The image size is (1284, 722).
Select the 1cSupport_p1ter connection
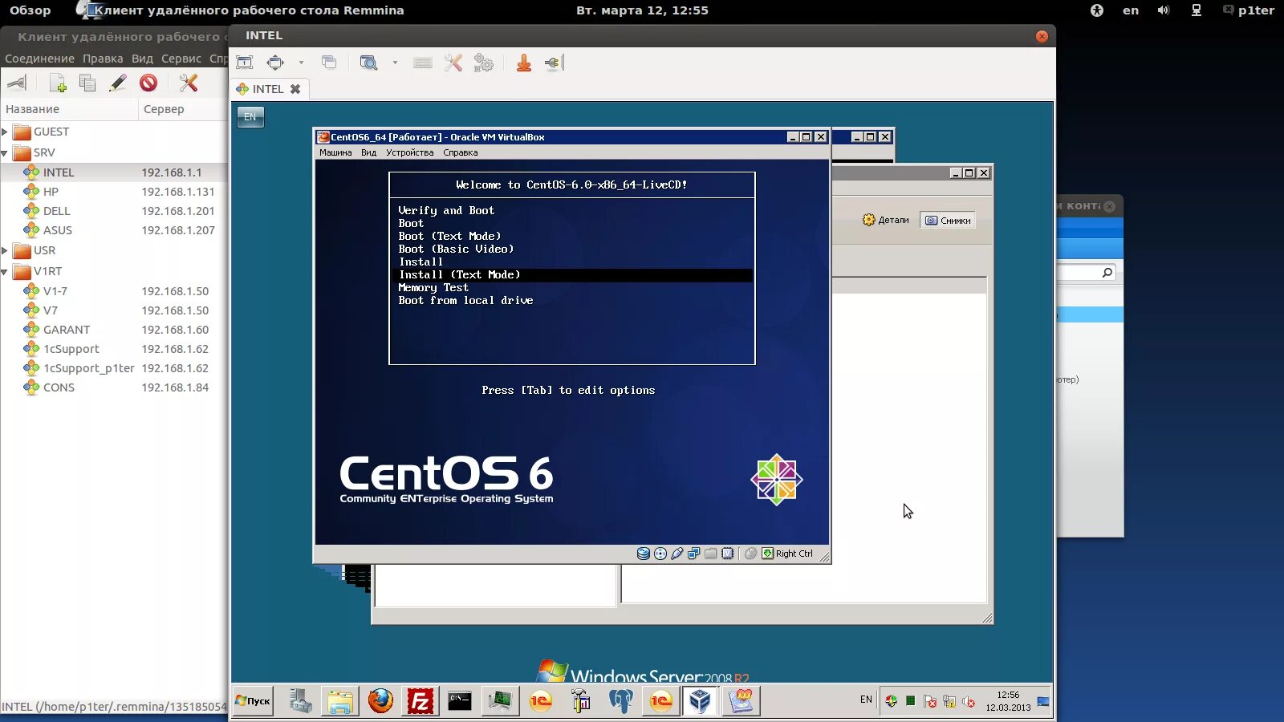point(114,368)
